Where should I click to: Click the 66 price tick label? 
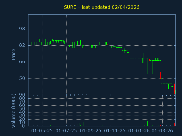(22, 62)
